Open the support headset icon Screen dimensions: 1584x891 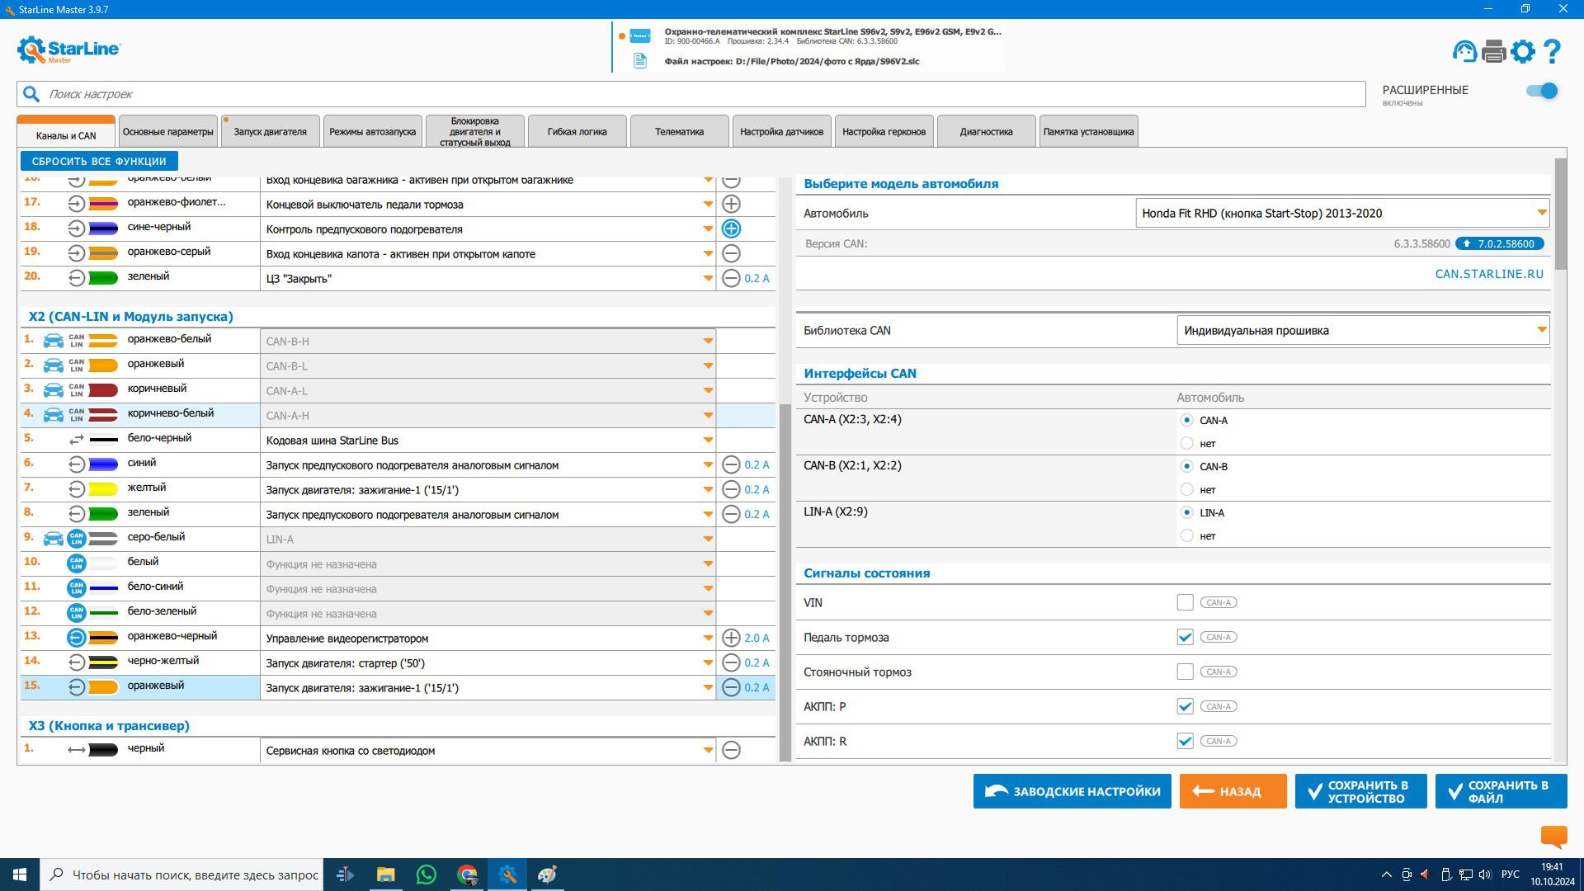pyautogui.click(x=1464, y=51)
